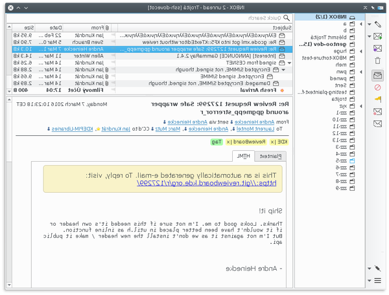Switch to the Plaintext tab

coord(269,156)
